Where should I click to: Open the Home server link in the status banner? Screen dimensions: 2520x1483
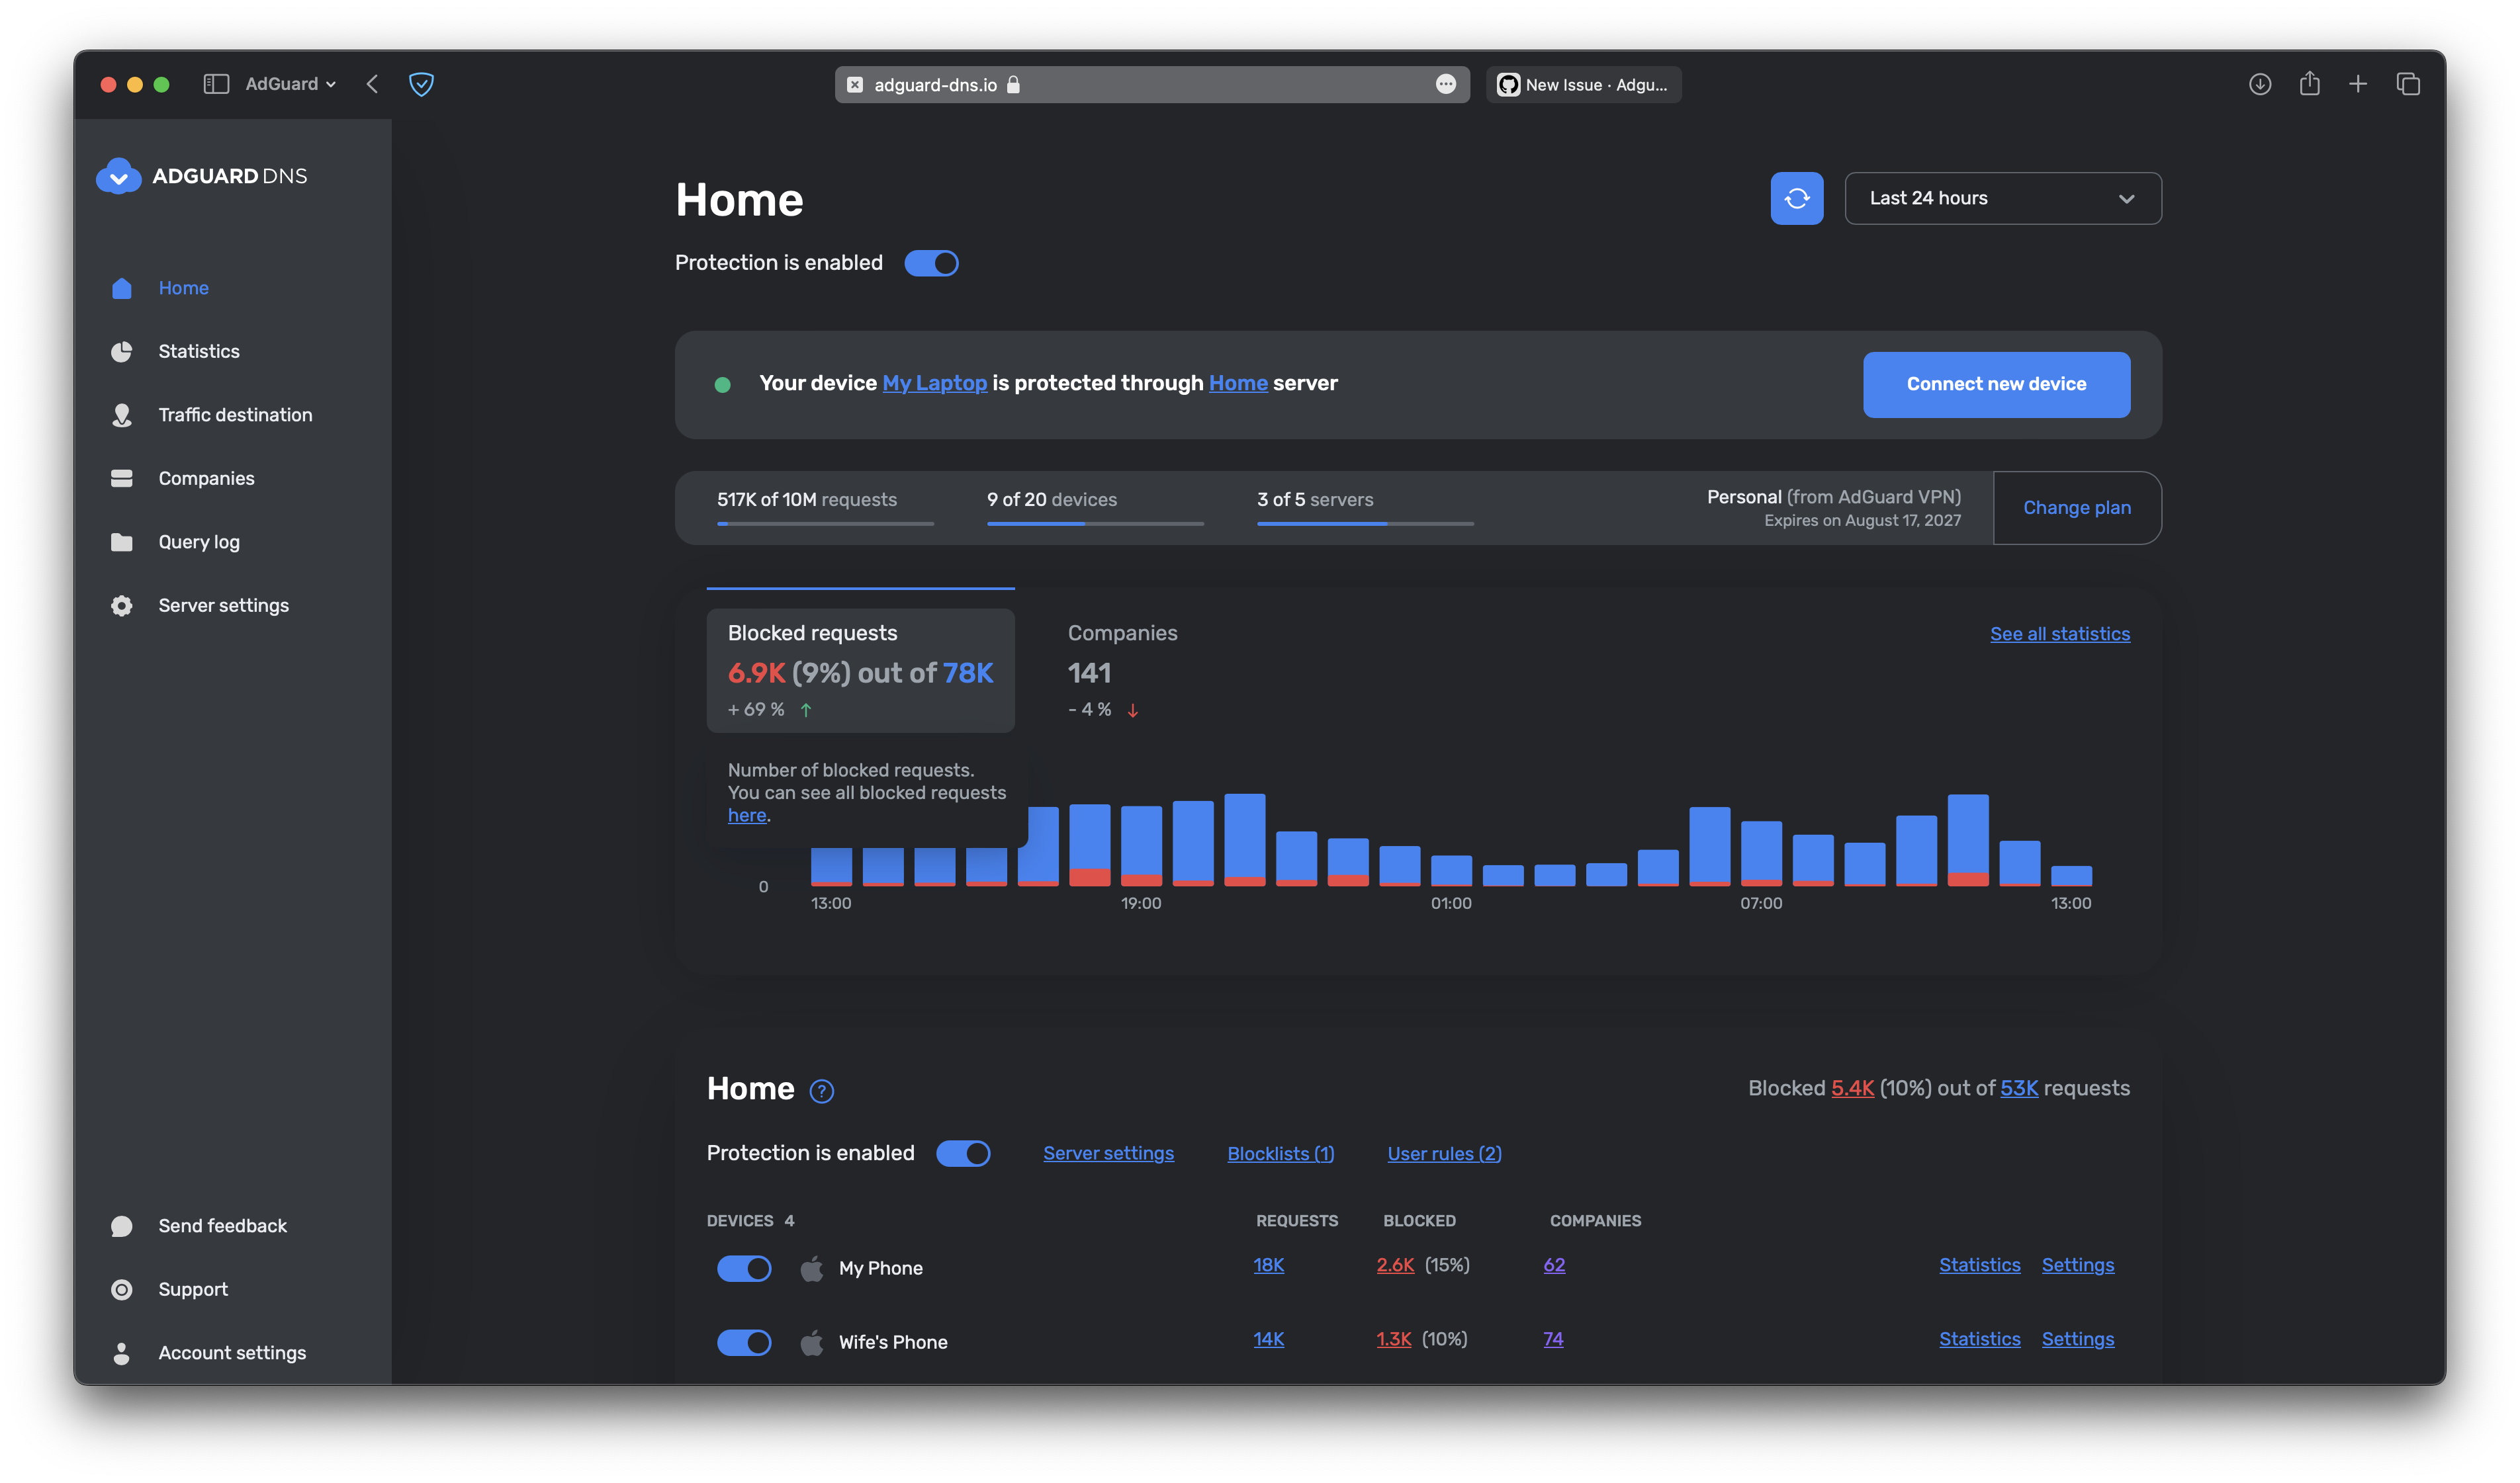pyautogui.click(x=1238, y=383)
